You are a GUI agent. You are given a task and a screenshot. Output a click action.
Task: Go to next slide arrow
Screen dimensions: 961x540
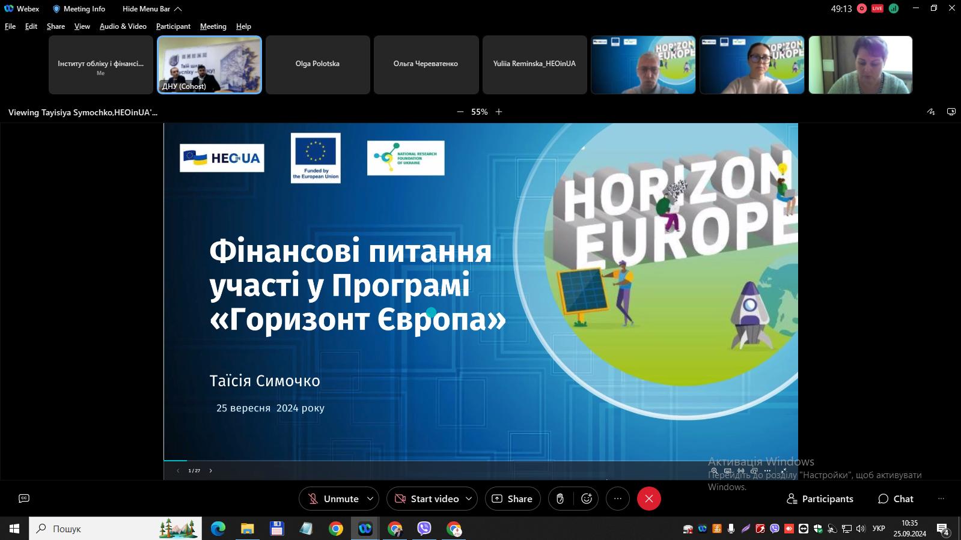[x=210, y=471]
